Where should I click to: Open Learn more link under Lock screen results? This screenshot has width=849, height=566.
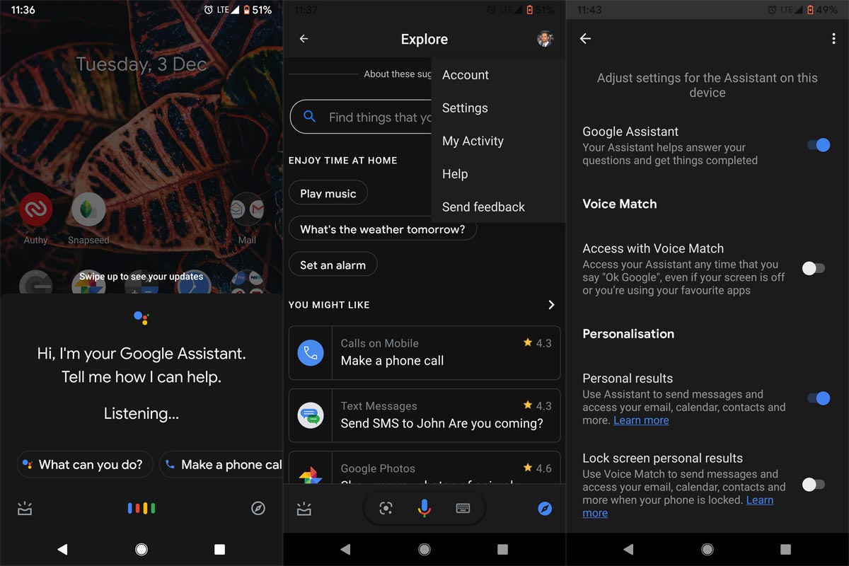[x=678, y=507]
